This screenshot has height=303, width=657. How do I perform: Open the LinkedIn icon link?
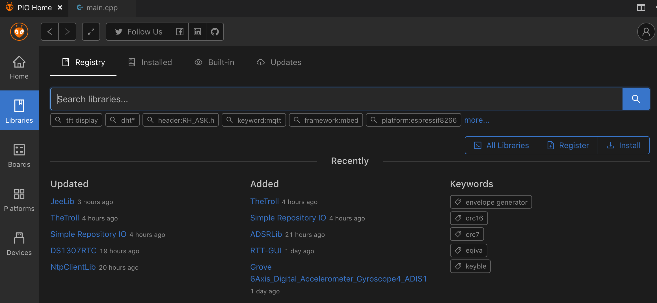197,32
